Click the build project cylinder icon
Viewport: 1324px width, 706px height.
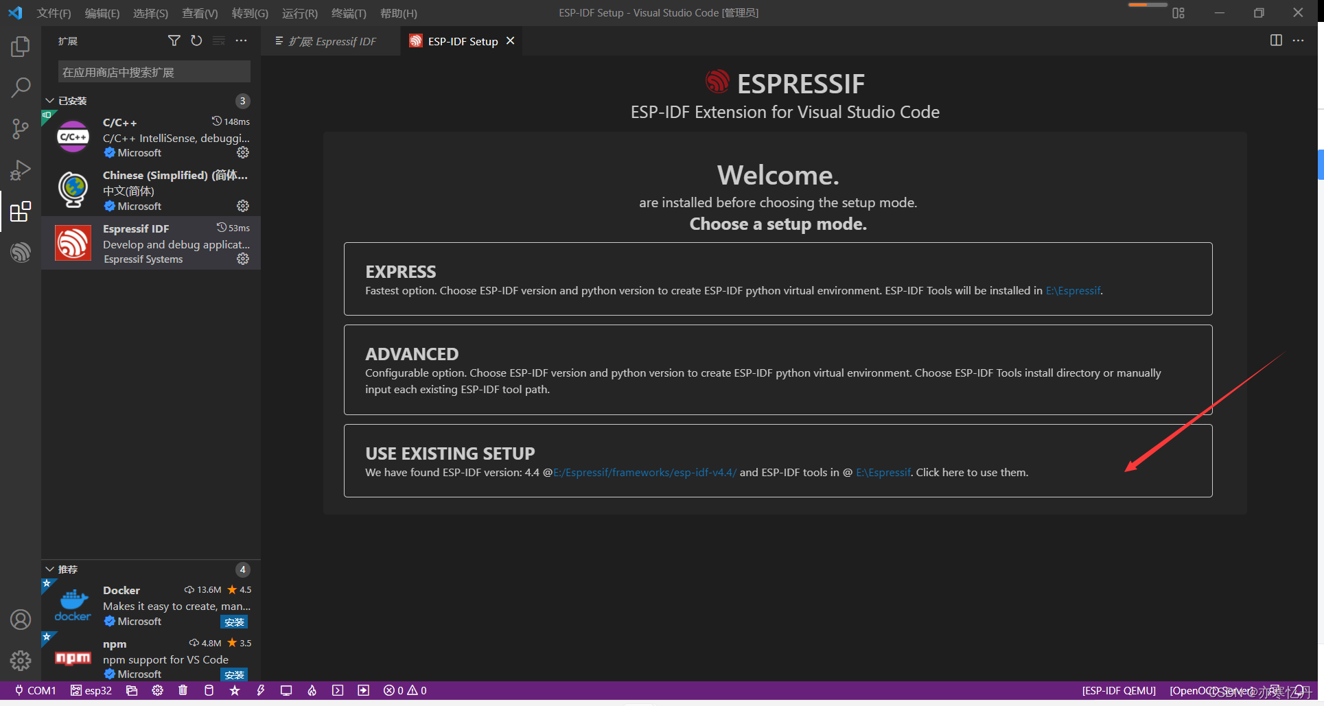(209, 690)
